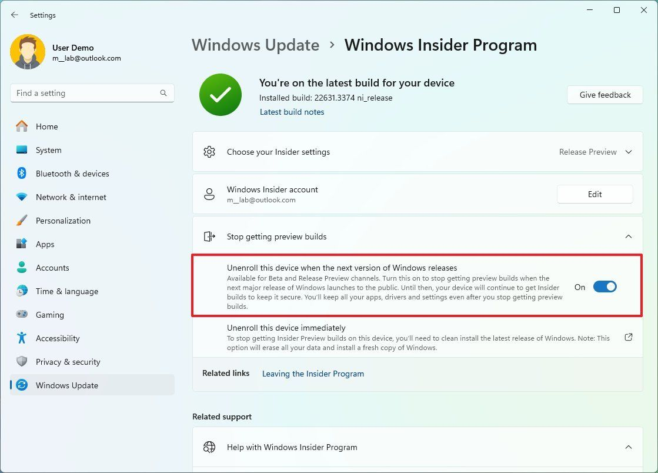Viewport: 658px width, 473px height.
Task: Click the Network & internet wifi icon
Action: click(21, 197)
